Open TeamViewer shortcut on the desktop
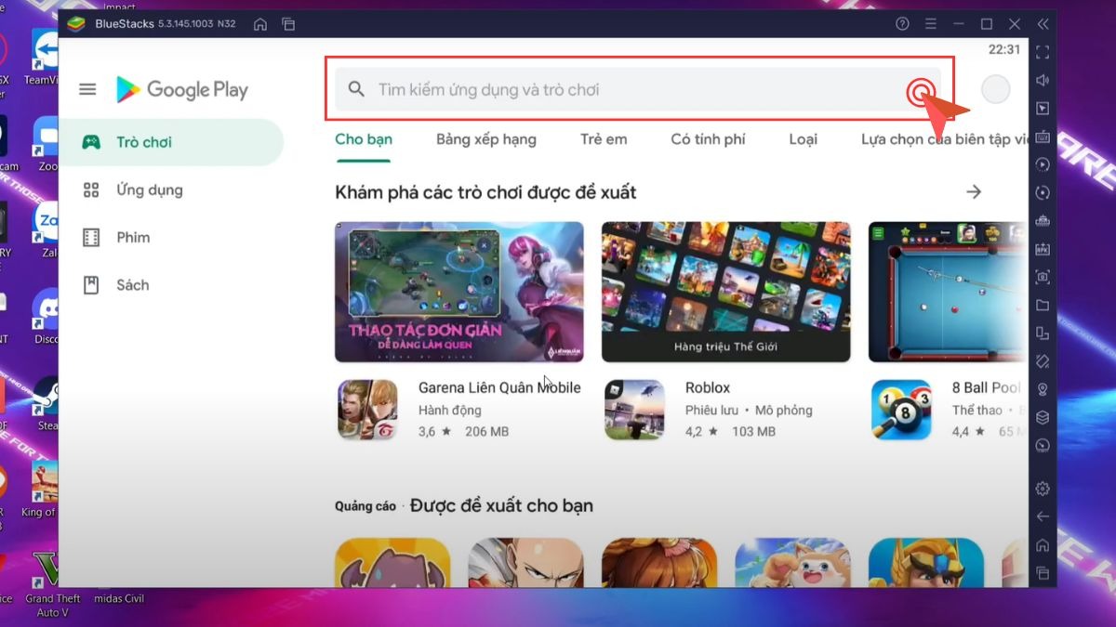 (43, 58)
